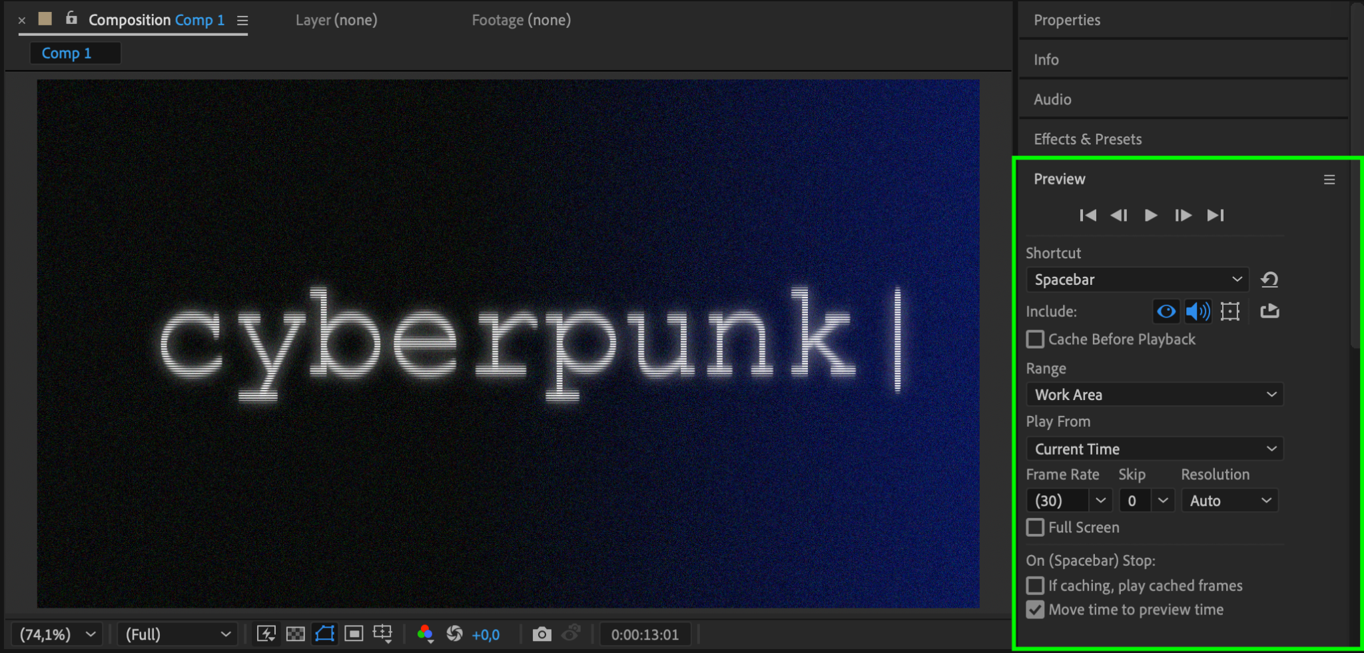Jump to last frame button
This screenshot has height=653, width=1364.
(1215, 215)
